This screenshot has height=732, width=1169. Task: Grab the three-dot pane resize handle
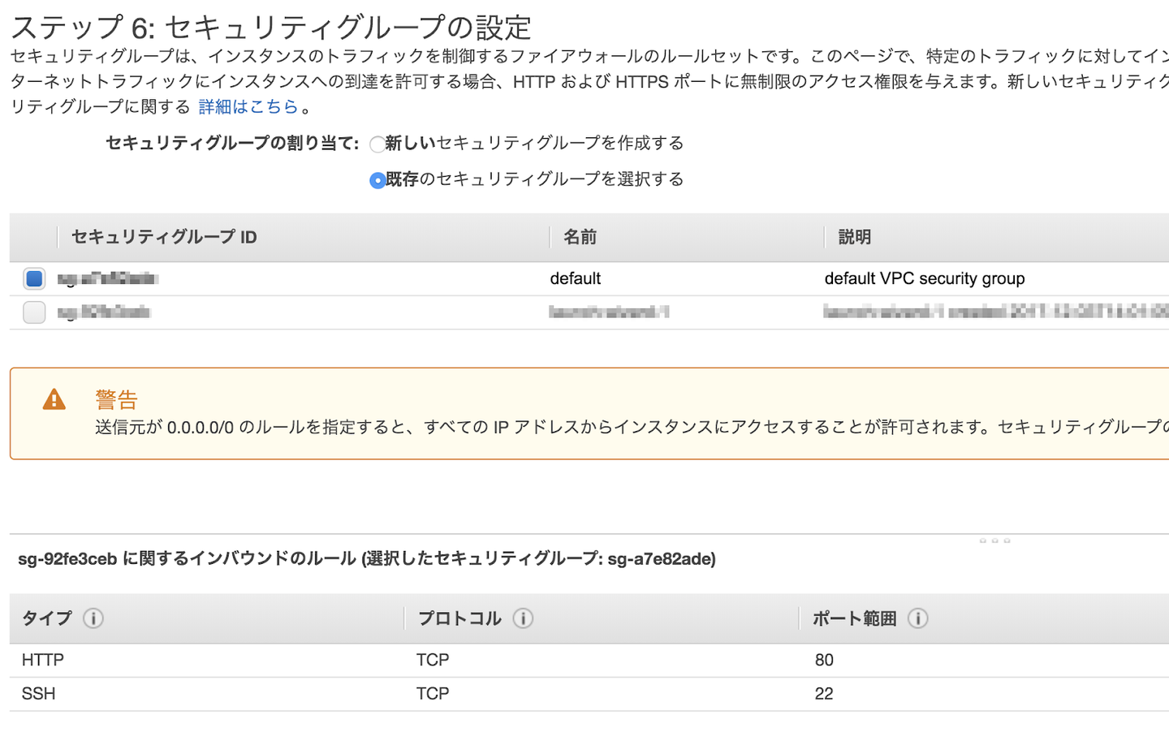tap(994, 540)
